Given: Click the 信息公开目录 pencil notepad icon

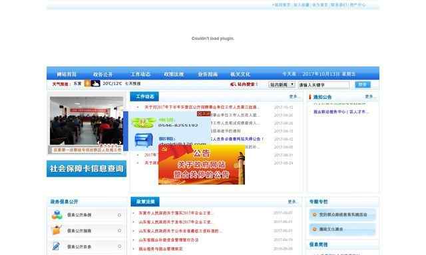Looking at the screenshot, I should click(56, 246).
